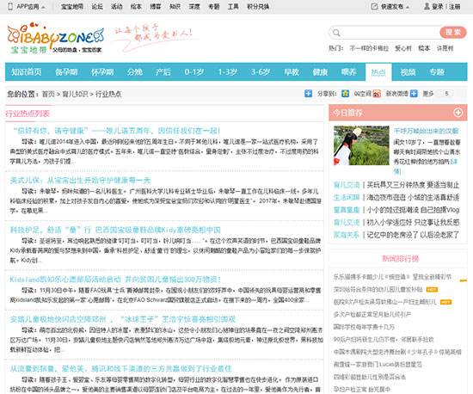
Task: Open the 登录 login link
Action: pyautogui.click(x=438, y=7)
